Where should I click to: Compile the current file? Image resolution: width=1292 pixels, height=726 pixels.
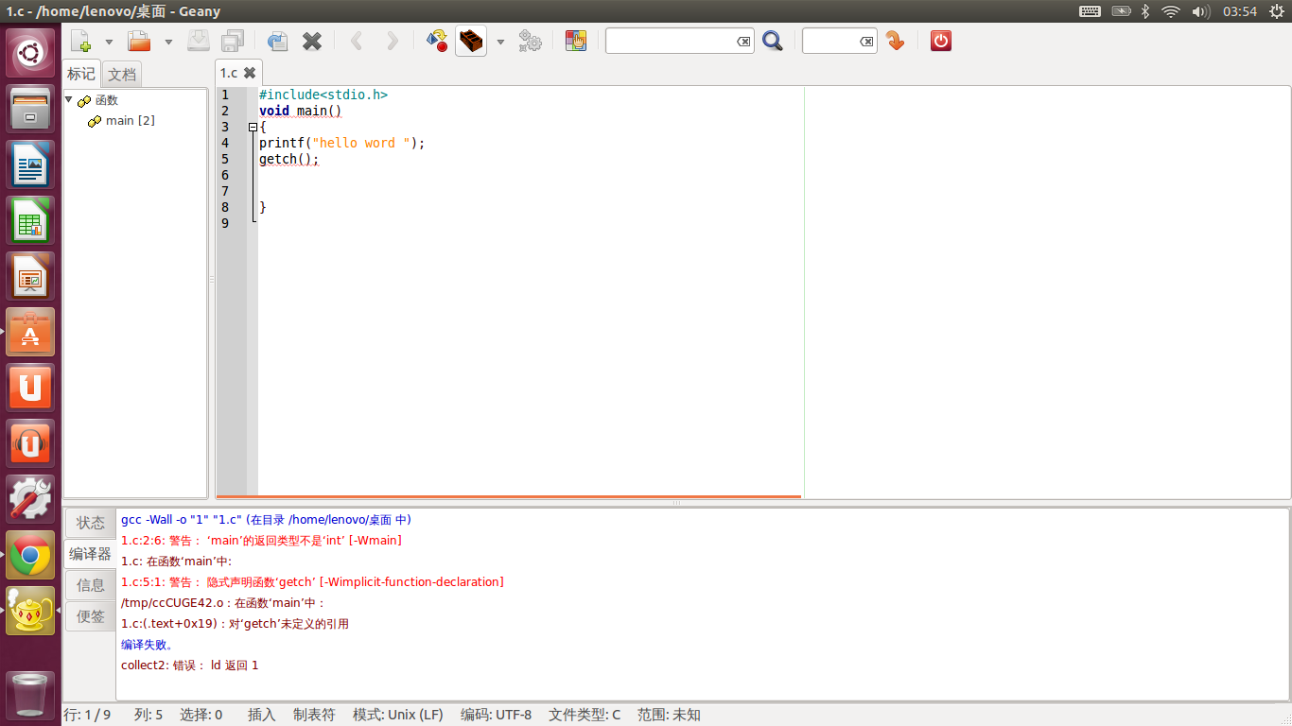pos(436,42)
